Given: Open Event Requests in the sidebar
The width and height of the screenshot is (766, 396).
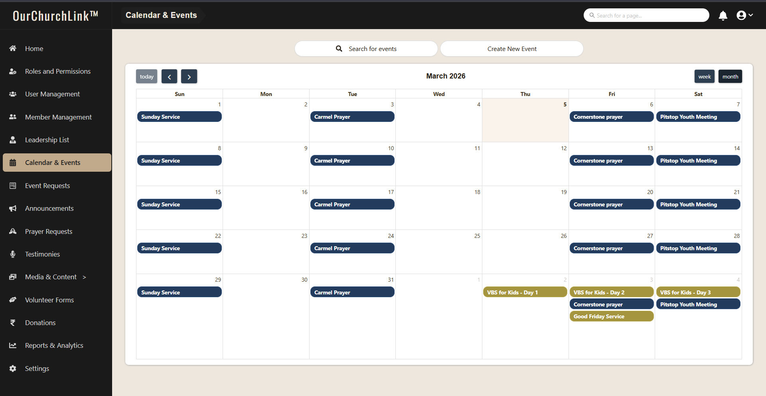Looking at the screenshot, I should 47,186.
